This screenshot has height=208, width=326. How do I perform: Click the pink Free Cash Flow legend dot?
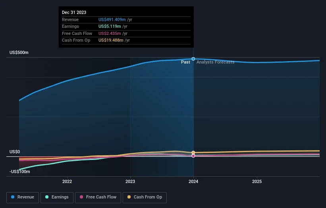coord(81,197)
